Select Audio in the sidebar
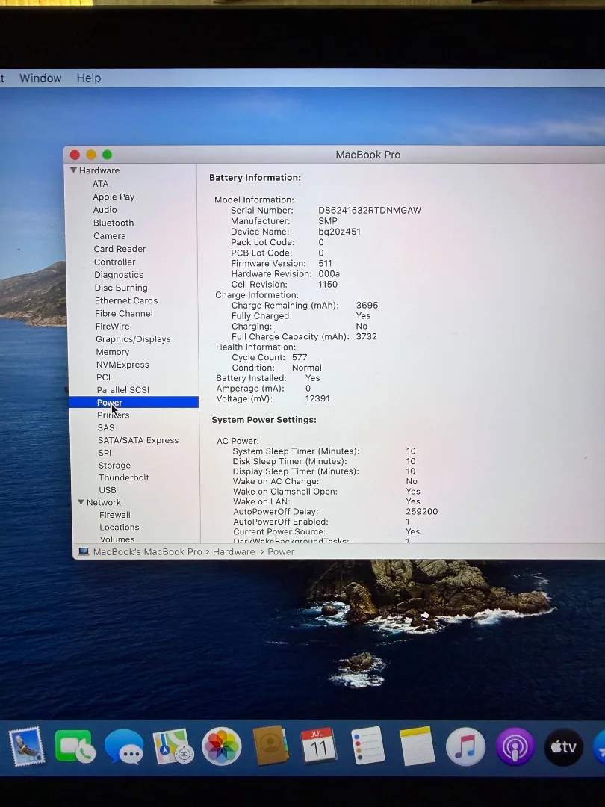Image resolution: width=605 pixels, height=807 pixels. [105, 209]
